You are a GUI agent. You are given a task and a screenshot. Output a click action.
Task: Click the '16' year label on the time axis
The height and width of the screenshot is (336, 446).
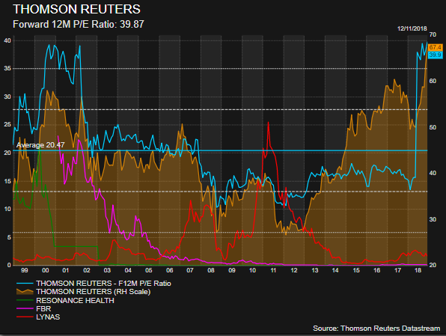coord(377,270)
